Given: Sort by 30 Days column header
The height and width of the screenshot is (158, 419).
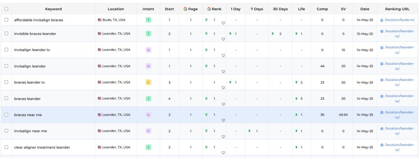Looking at the screenshot, I should (280, 9).
